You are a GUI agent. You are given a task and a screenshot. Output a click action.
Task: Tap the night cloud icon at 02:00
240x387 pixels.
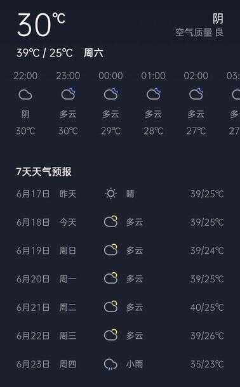(x=196, y=94)
